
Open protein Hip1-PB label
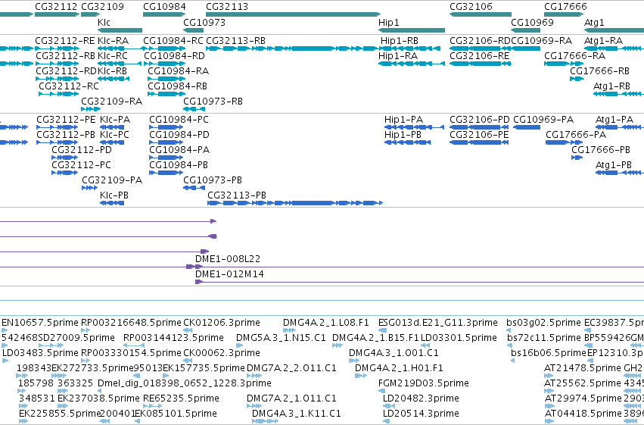tap(402, 135)
